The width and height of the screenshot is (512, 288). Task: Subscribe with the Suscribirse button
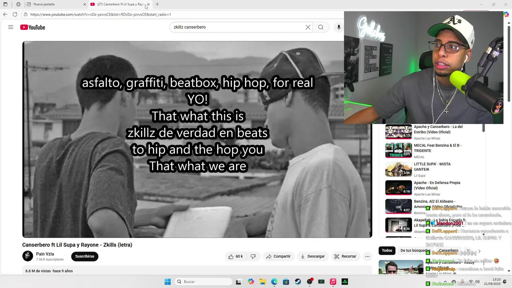click(85, 256)
